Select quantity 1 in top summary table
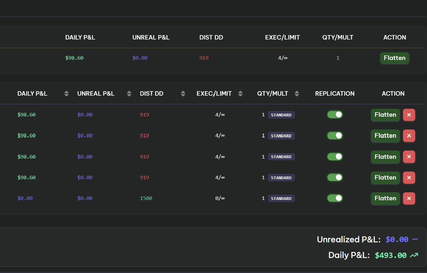The height and width of the screenshot is (273, 427). [x=338, y=58]
